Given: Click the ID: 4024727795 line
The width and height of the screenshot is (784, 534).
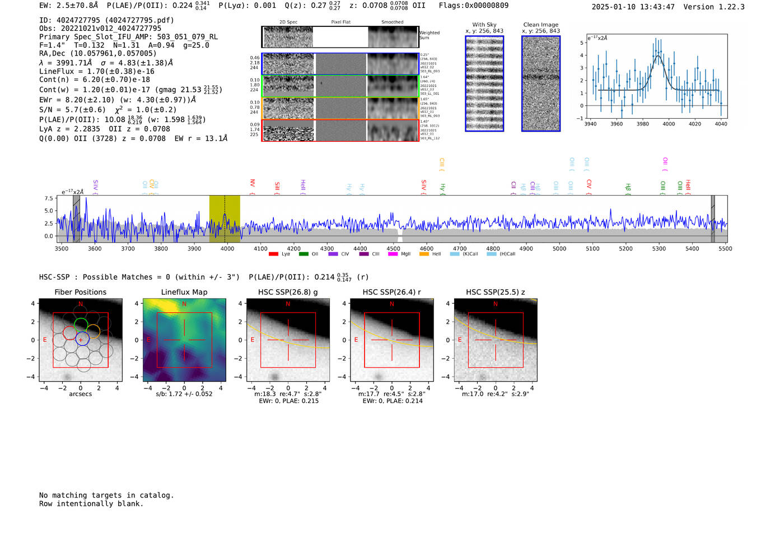Looking at the screenshot, I should [x=106, y=20].
